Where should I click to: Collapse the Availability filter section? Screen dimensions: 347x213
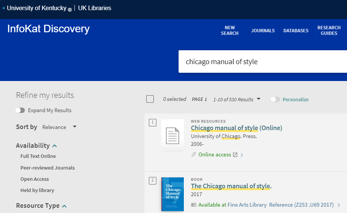55,145
